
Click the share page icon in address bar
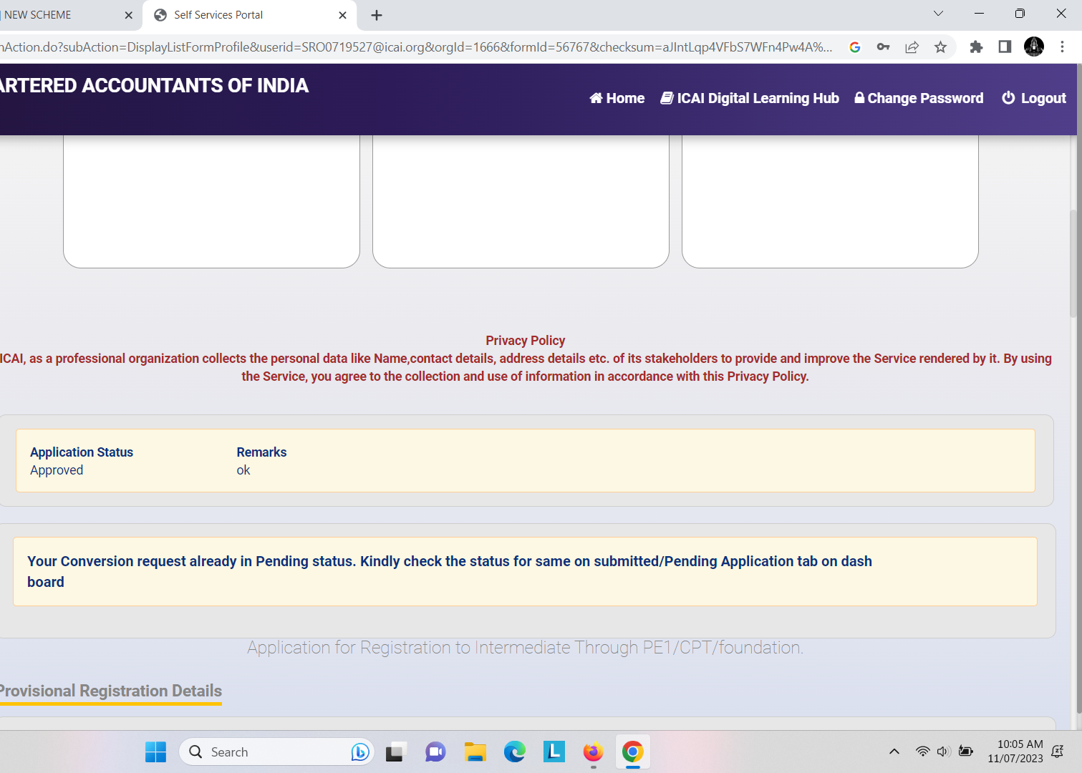912,47
